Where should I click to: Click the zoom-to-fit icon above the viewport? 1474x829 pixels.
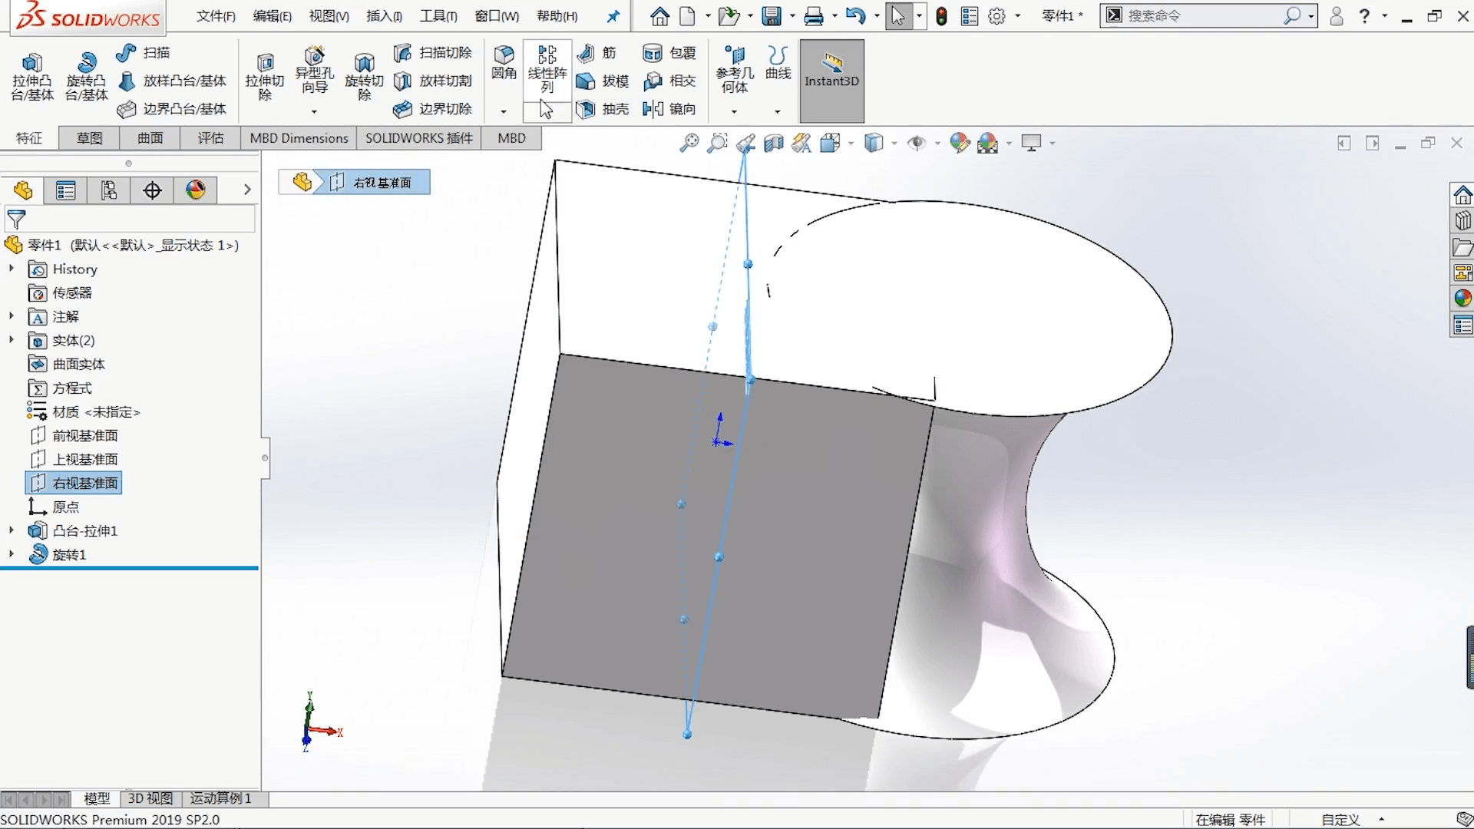[689, 143]
